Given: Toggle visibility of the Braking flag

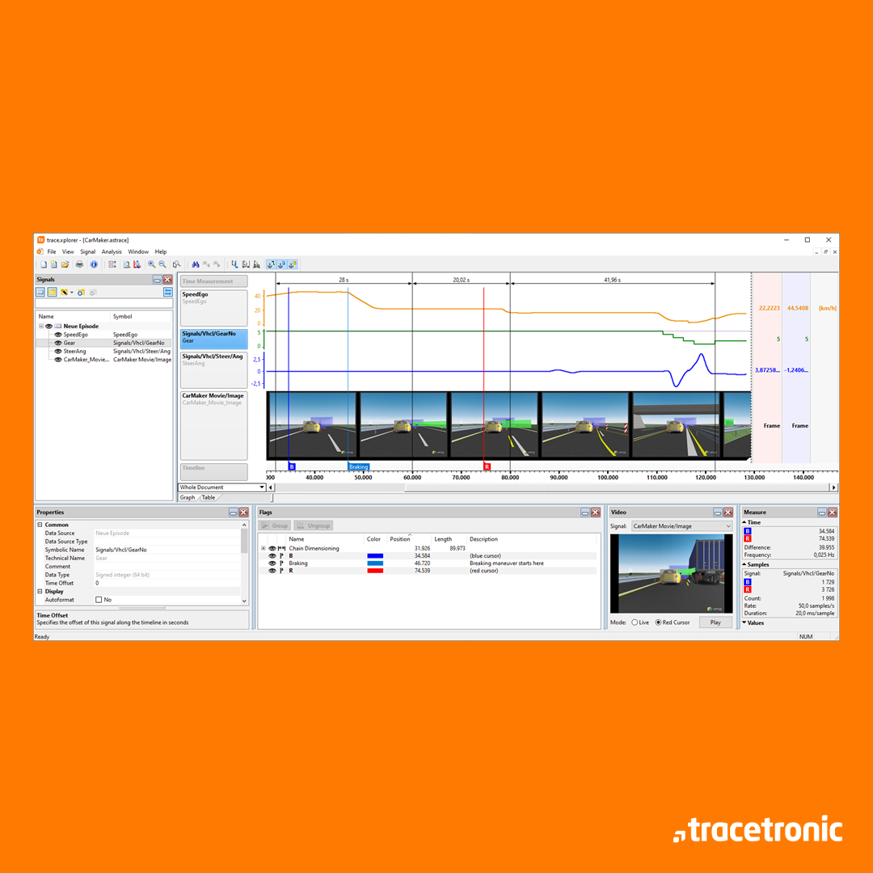Looking at the screenshot, I should tap(271, 563).
